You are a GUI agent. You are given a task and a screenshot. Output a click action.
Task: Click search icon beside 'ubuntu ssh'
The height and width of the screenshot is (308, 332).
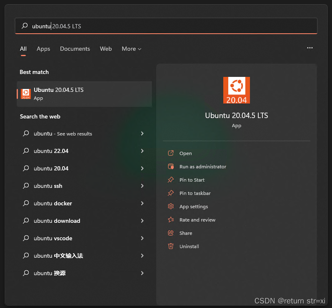click(26, 186)
